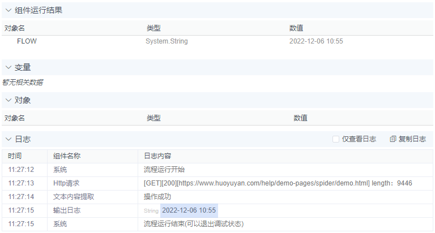
Task: Collapse the 对象 section
Action: [x=8, y=100]
